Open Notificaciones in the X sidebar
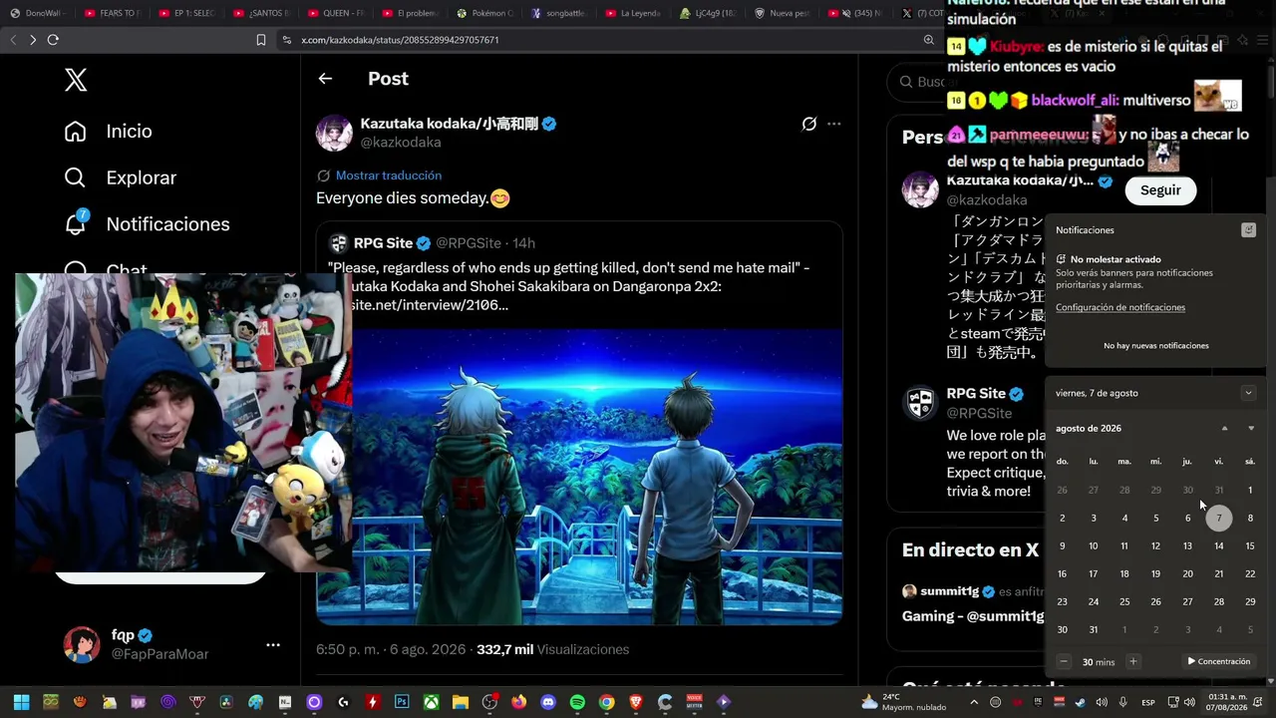Image resolution: width=1276 pixels, height=718 pixels. [147, 224]
